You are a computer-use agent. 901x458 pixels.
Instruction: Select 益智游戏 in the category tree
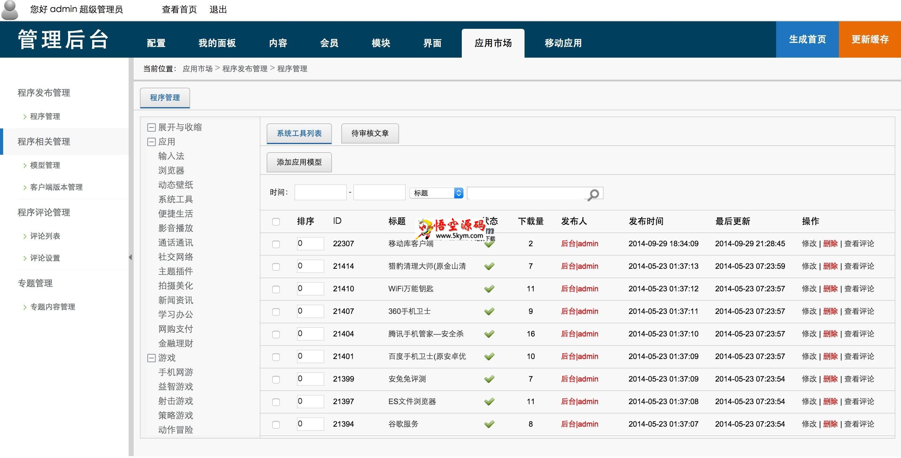176,387
